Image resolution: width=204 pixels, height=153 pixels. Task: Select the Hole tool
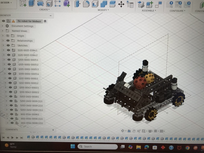(49, 4)
